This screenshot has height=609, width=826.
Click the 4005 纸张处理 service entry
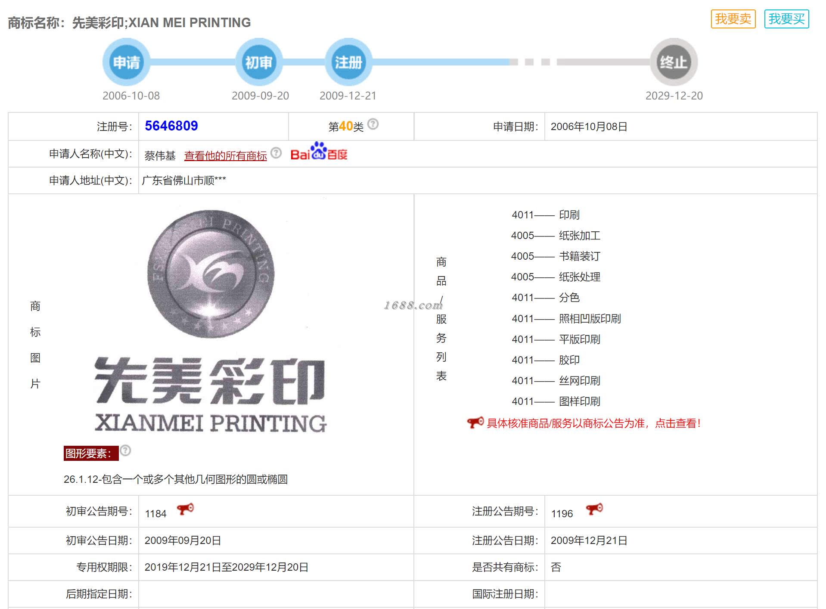tap(556, 277)
